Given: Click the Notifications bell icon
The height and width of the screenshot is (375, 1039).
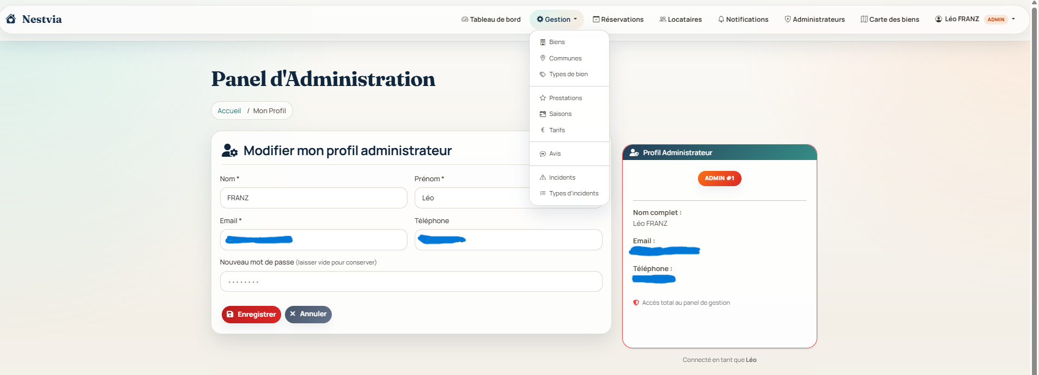Looking at the screenshot, I should coord(721,20).
